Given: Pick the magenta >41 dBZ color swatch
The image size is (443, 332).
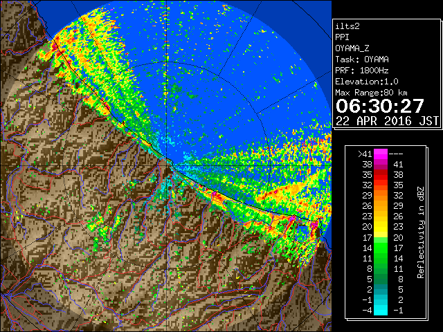Looking at the screenshot, I should tap(381, 154).
